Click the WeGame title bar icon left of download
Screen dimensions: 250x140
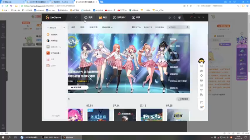pyautogui.click(x=170, y=17)
